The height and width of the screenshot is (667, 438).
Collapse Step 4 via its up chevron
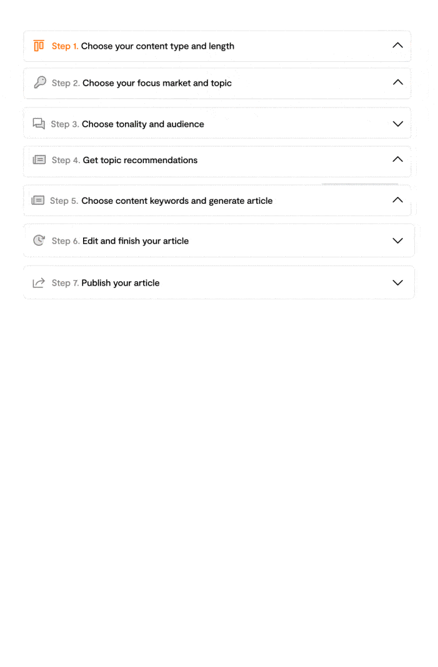[x=397, y=159]
